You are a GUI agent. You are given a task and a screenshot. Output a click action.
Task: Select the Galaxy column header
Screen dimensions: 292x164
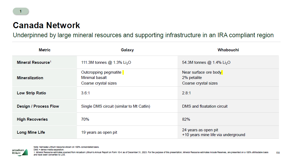point(127,50)
